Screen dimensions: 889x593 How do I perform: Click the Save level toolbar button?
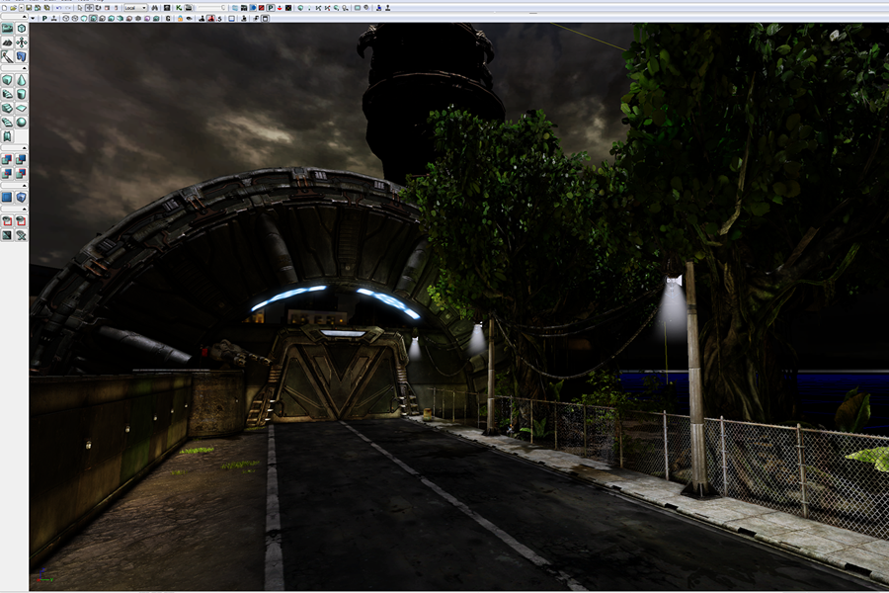(31, 8)
